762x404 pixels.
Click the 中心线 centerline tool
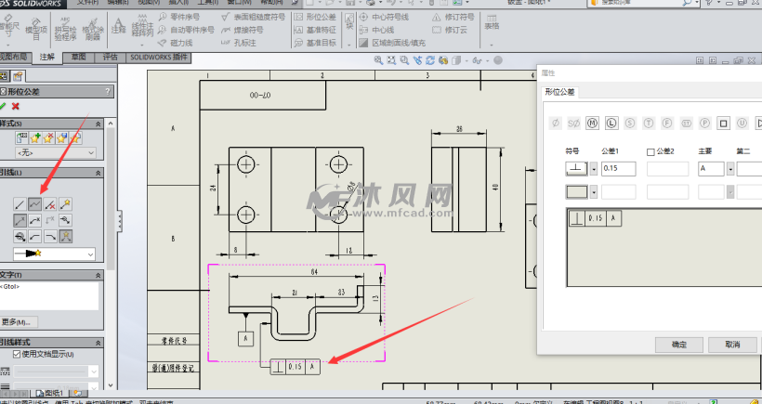(x=376, y=30)
